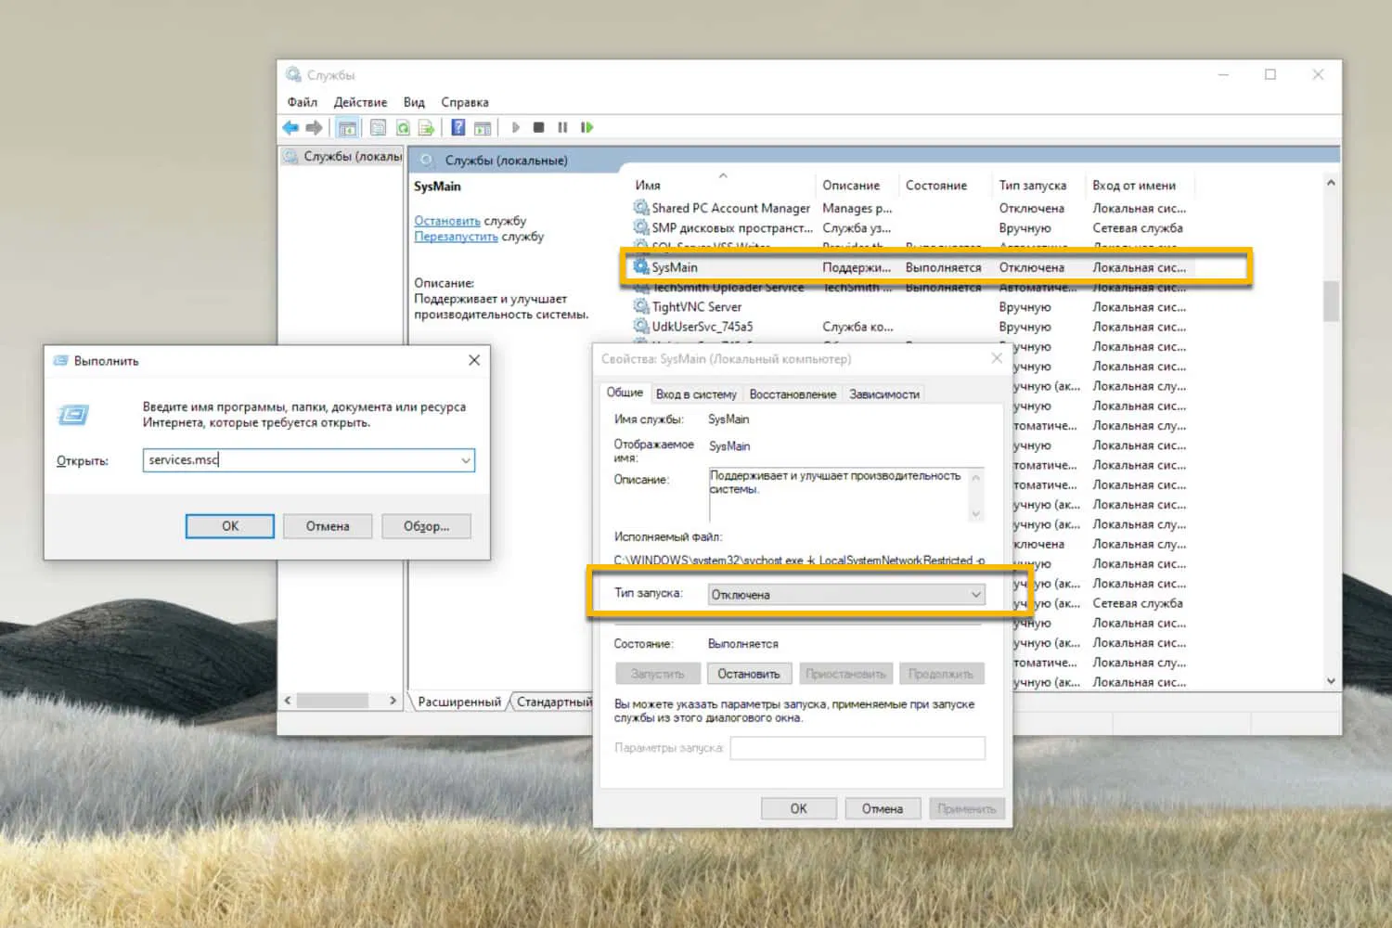The image size is (1392, 928).
Task: Pause the service using the pause icon
Action: coord(563,127)
